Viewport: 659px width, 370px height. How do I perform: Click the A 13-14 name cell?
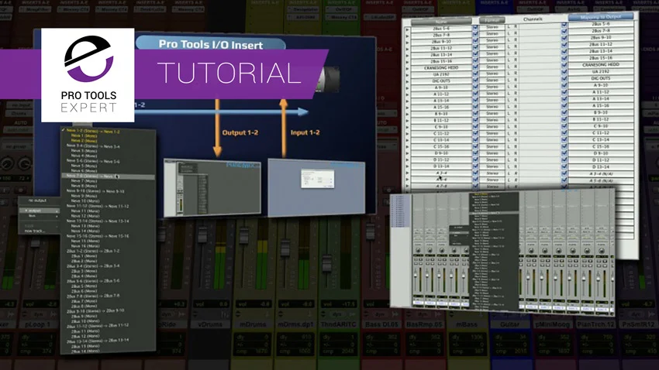click(441, 101)
